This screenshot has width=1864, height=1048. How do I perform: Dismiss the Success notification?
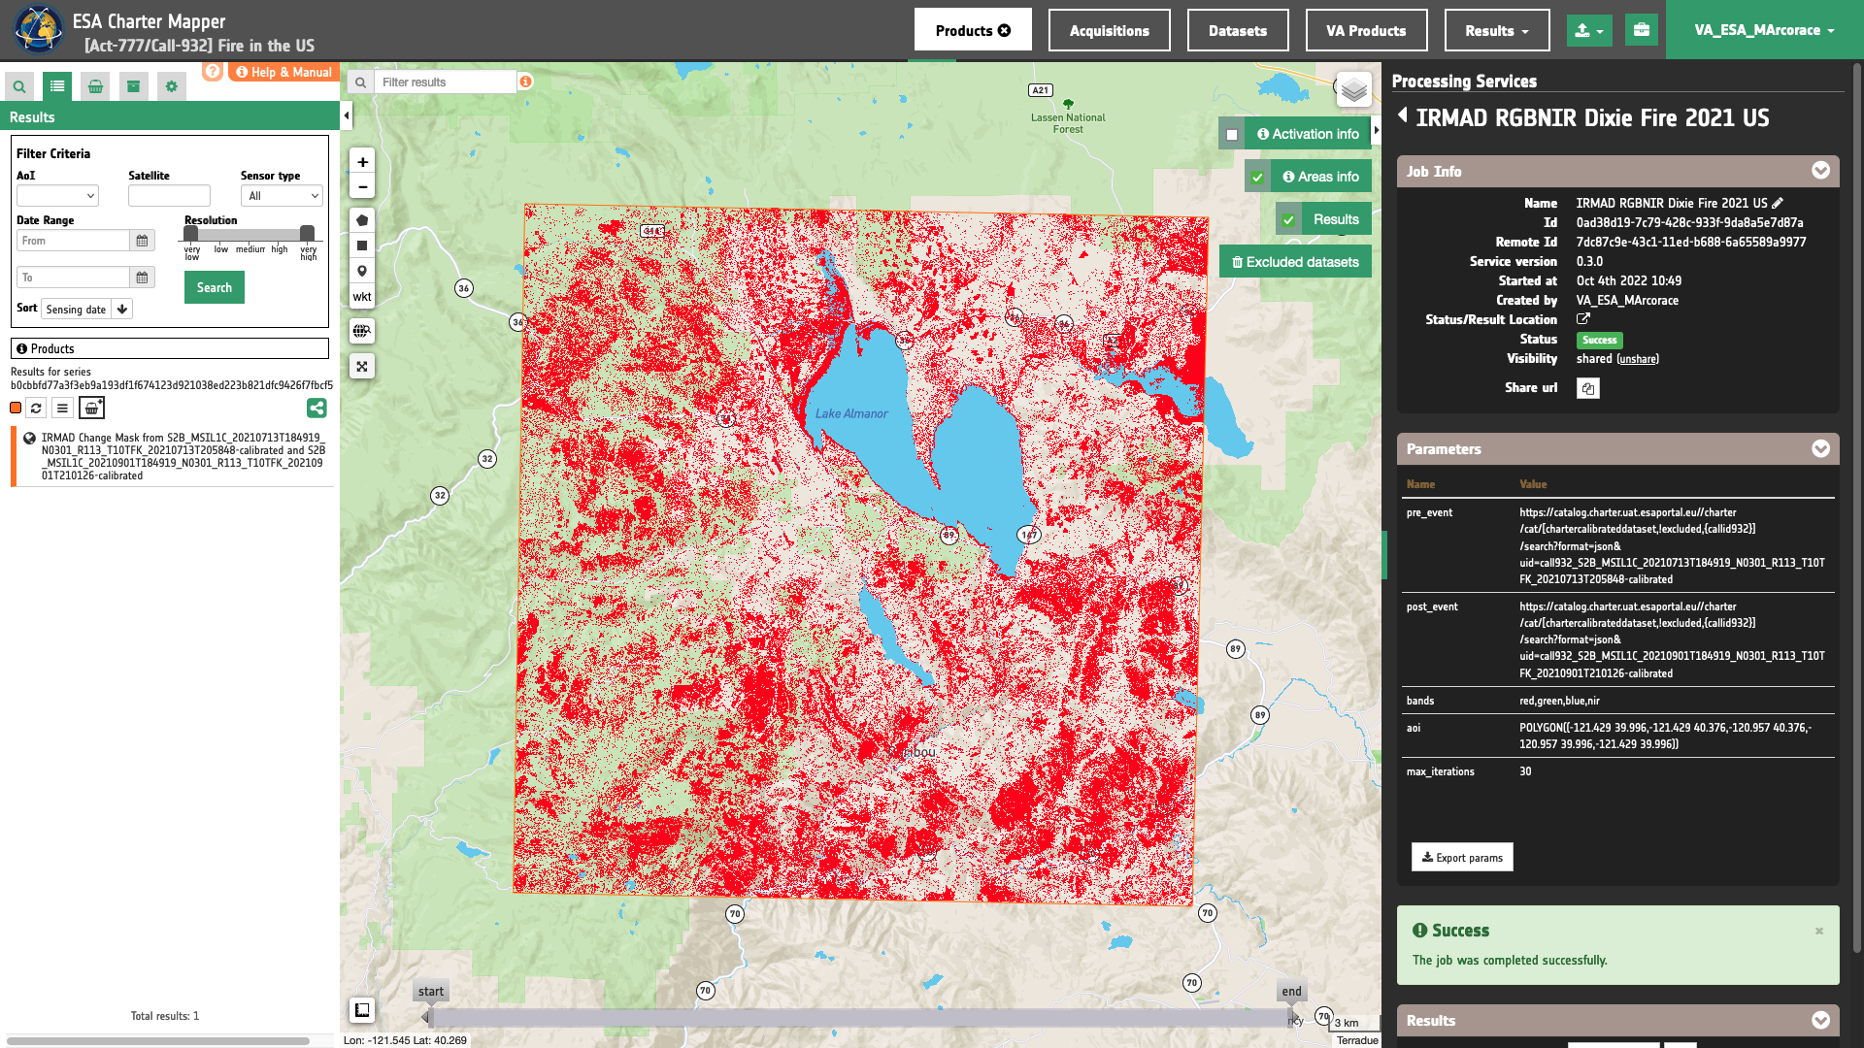point(1819,931)
